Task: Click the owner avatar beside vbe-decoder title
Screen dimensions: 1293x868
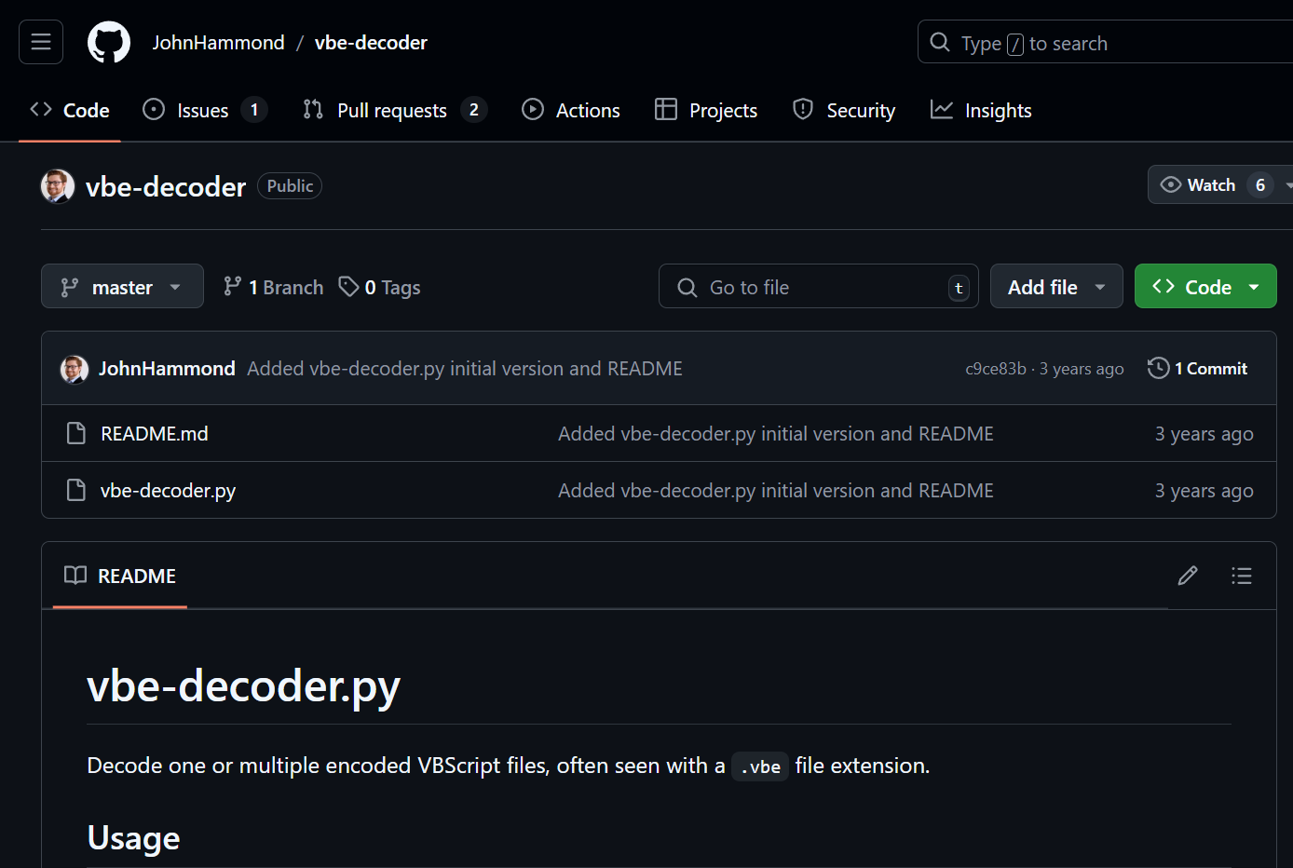Action: point(58,185)
